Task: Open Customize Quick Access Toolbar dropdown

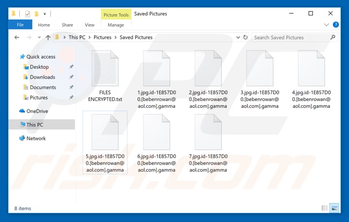Action: pyautogui.click(x=45, y=14)
